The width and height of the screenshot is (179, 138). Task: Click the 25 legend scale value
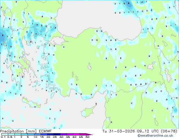[55, 137]
